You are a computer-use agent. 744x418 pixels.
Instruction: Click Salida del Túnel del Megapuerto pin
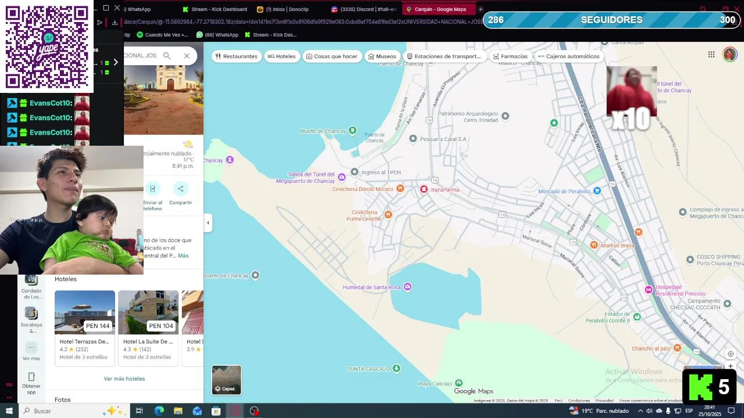click(342, 177)
